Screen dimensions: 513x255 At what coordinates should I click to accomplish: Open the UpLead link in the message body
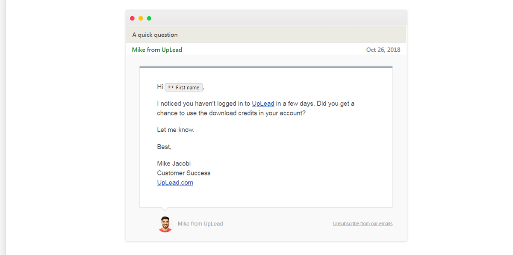point(263,104)
